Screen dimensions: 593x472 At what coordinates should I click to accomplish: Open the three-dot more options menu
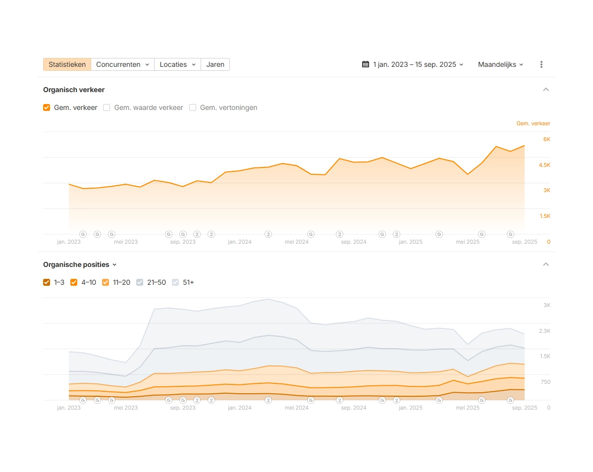[x=541, y=64]
